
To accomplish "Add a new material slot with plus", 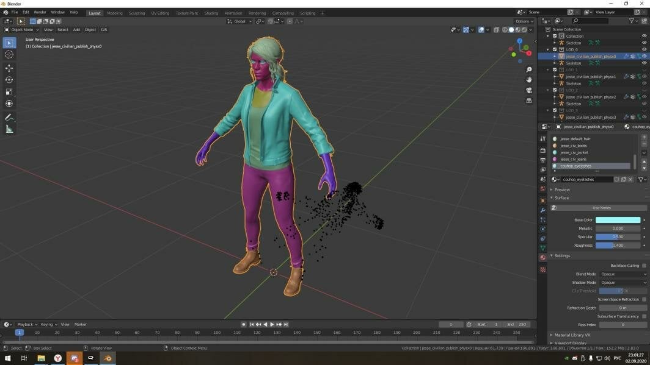I will point(644,137).
